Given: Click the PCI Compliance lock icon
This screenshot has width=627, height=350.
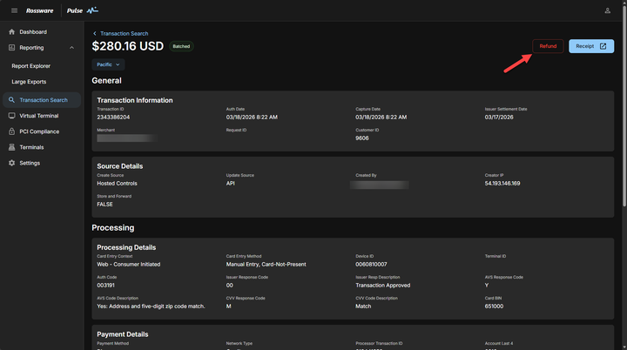Looking at the screenshot, I should [11, 131].
